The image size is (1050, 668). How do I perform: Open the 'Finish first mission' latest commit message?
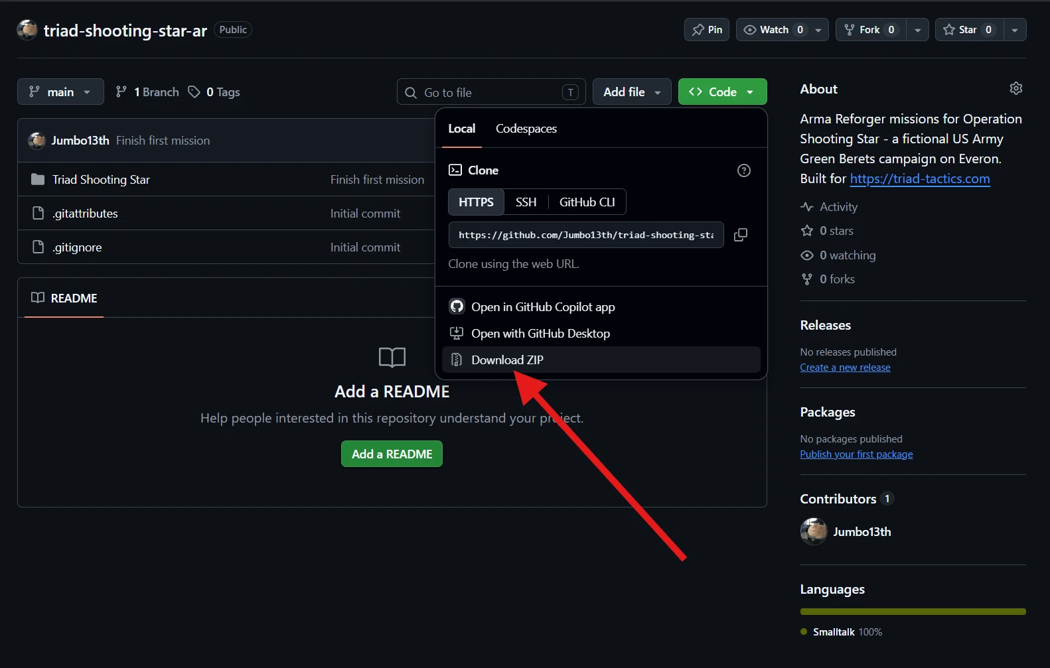163,141
